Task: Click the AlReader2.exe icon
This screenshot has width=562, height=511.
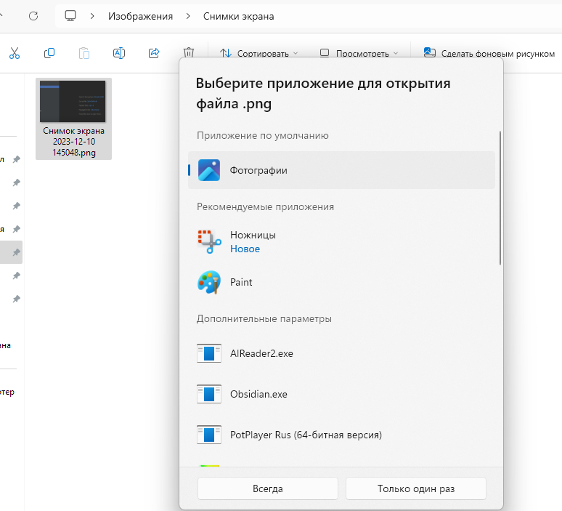Action: 209,353
